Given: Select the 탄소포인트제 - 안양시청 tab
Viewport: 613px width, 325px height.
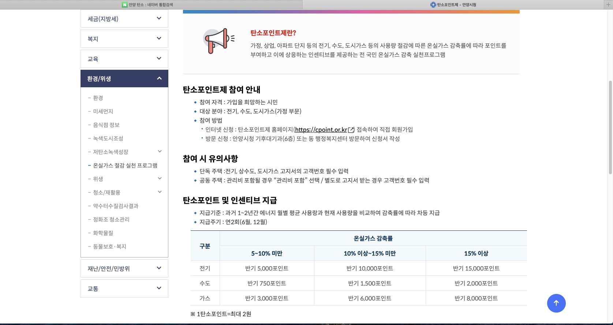Looking at the screenshot, I should (453, 5).
